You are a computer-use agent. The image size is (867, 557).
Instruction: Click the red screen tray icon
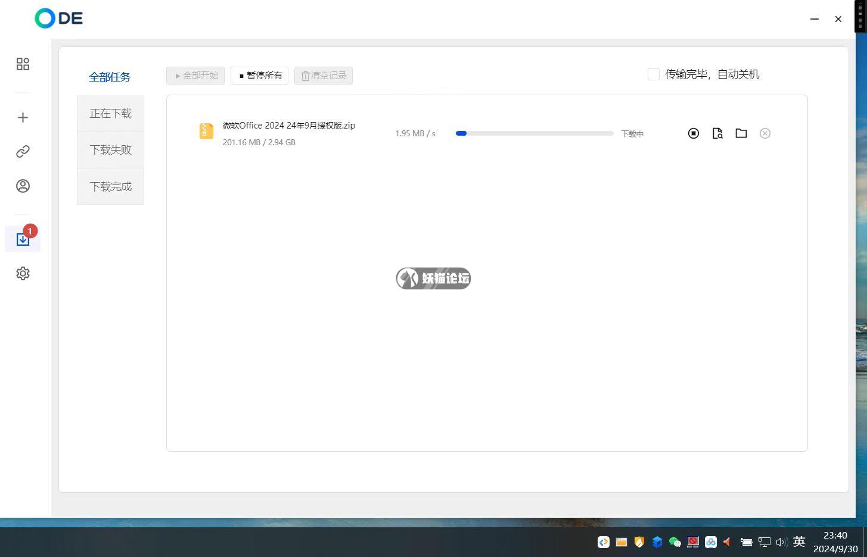(693, 542)
